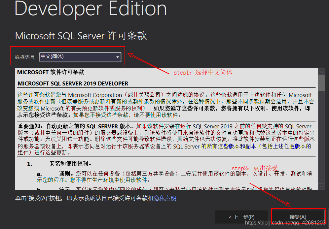Click the scrollbar down arrow
The height and width of the screenshot is (229, 329).
point(321,186)
